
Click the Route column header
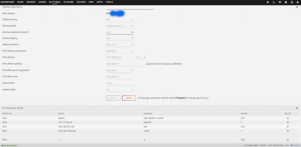click(x=61, y=113)
